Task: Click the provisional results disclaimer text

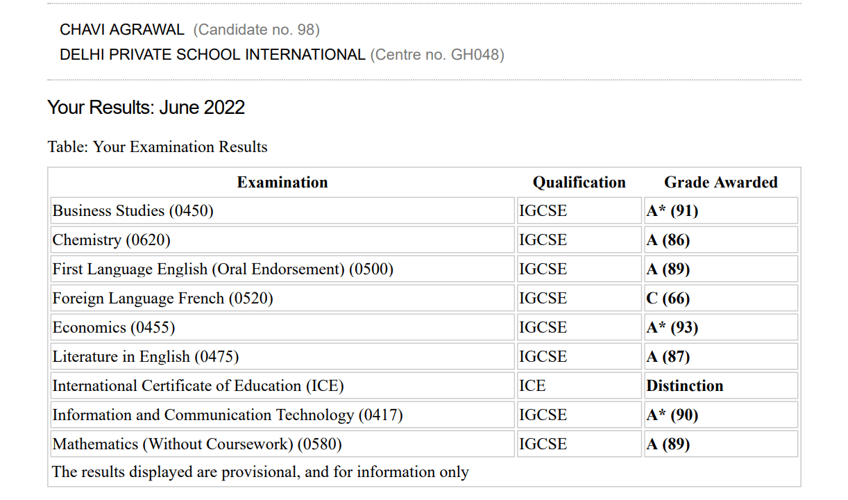Action: (260, 472)
